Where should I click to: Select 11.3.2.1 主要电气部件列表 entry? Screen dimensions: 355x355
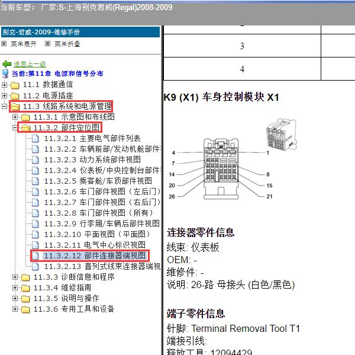point(92,138)
